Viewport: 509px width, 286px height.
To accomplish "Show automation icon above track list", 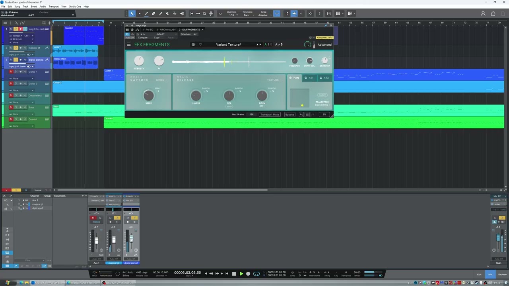I will point(22,23).
